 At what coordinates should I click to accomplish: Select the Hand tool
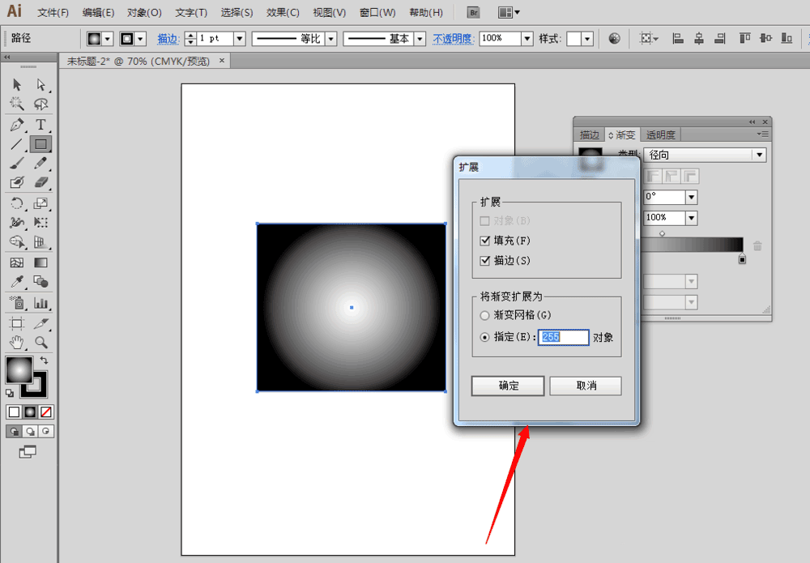point(16,342)
